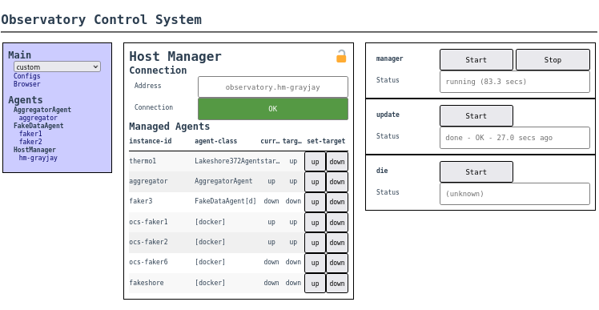This screenshot has width=599, height=310.
Task: Open the Browser link
Action: point(26,84)
